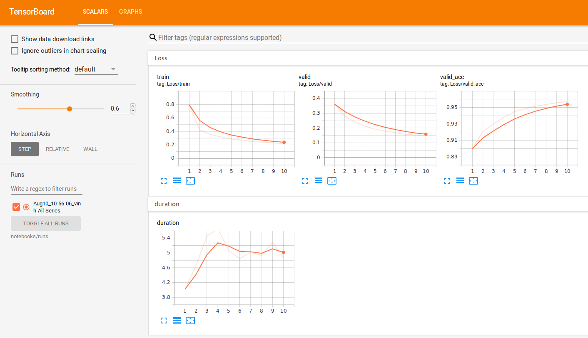Switch to the GRAPHS tab

pos(130,12)
